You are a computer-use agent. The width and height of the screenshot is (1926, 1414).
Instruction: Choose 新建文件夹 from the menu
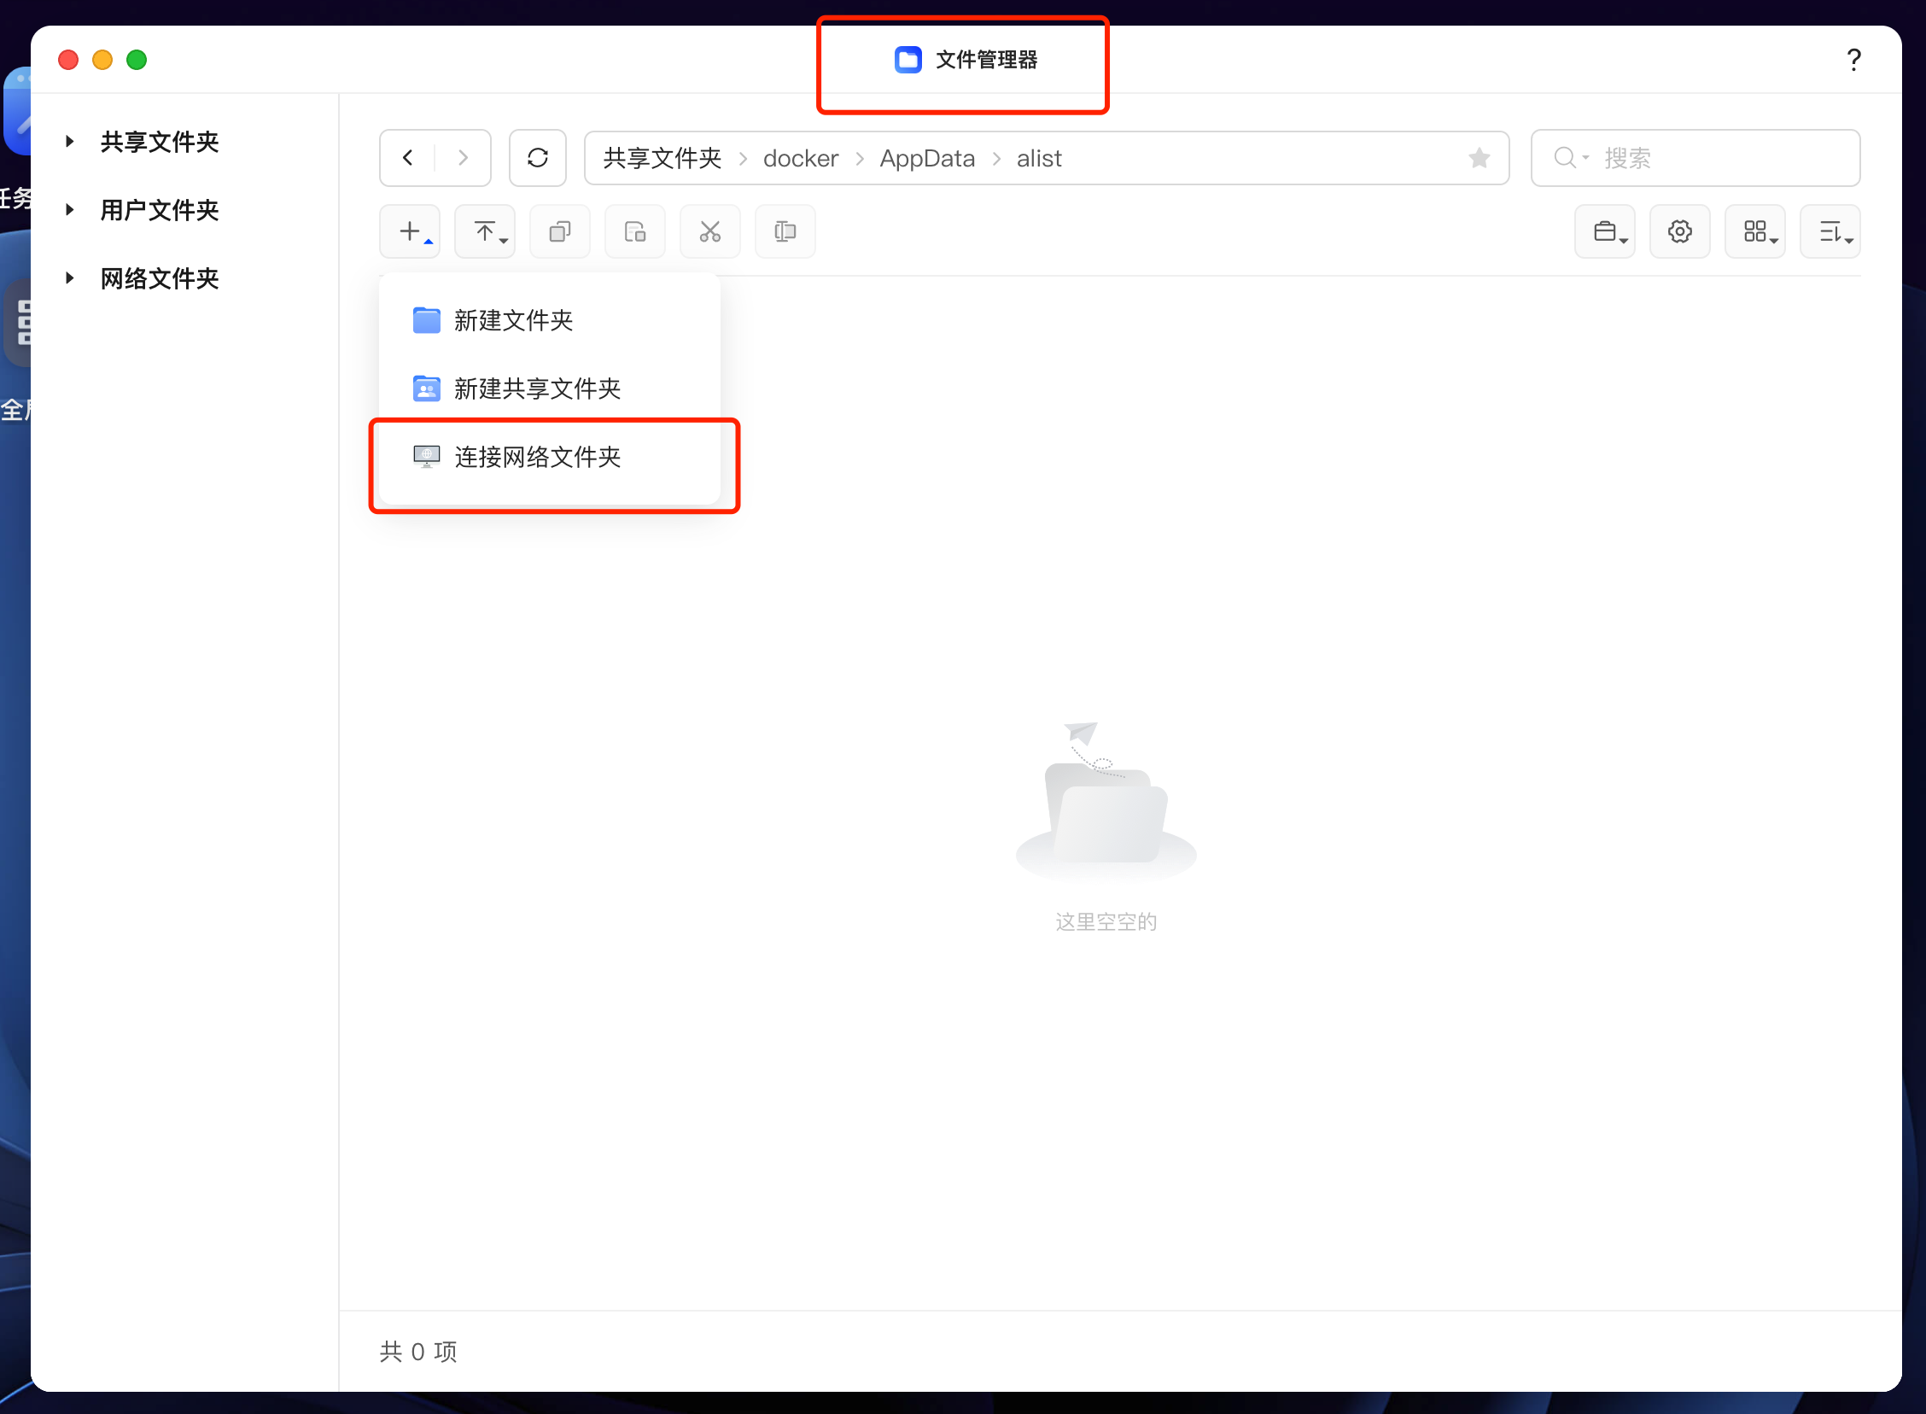pyautogui.click(x=549, y=321)
